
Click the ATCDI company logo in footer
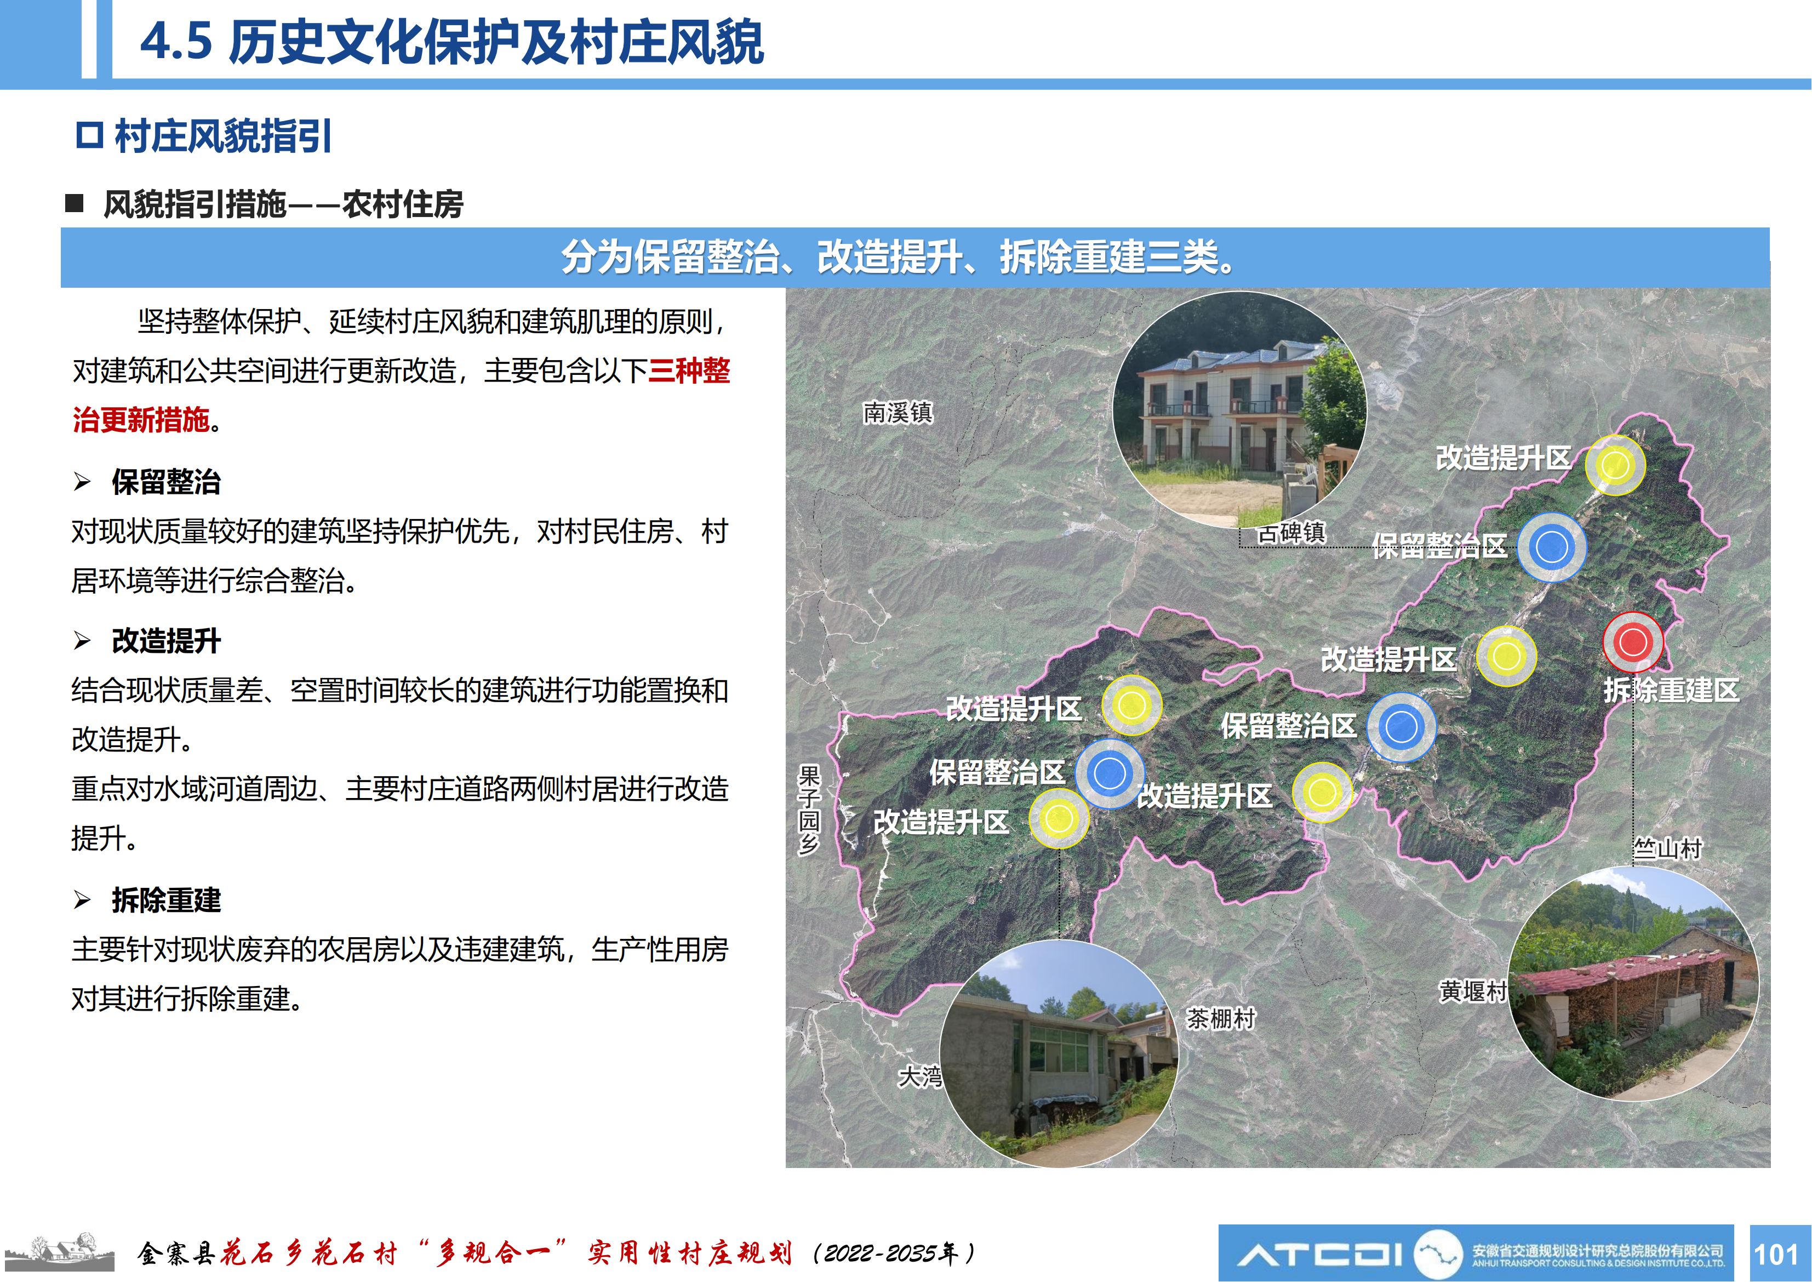pyautogui.click(x=1319, y=1255)
